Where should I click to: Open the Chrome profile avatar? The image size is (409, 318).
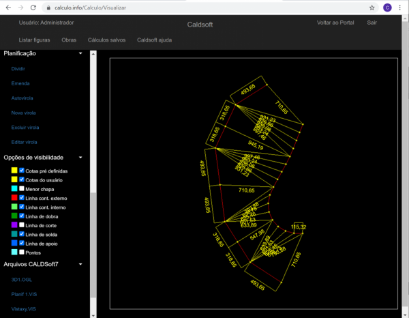pyautogui.click(x=387, y=8)
